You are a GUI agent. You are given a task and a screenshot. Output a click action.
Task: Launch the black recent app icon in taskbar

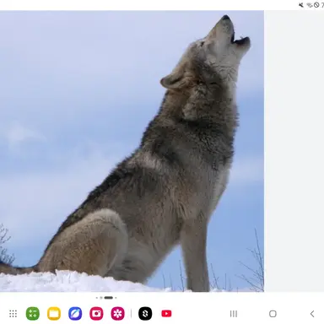click(145, 314)
